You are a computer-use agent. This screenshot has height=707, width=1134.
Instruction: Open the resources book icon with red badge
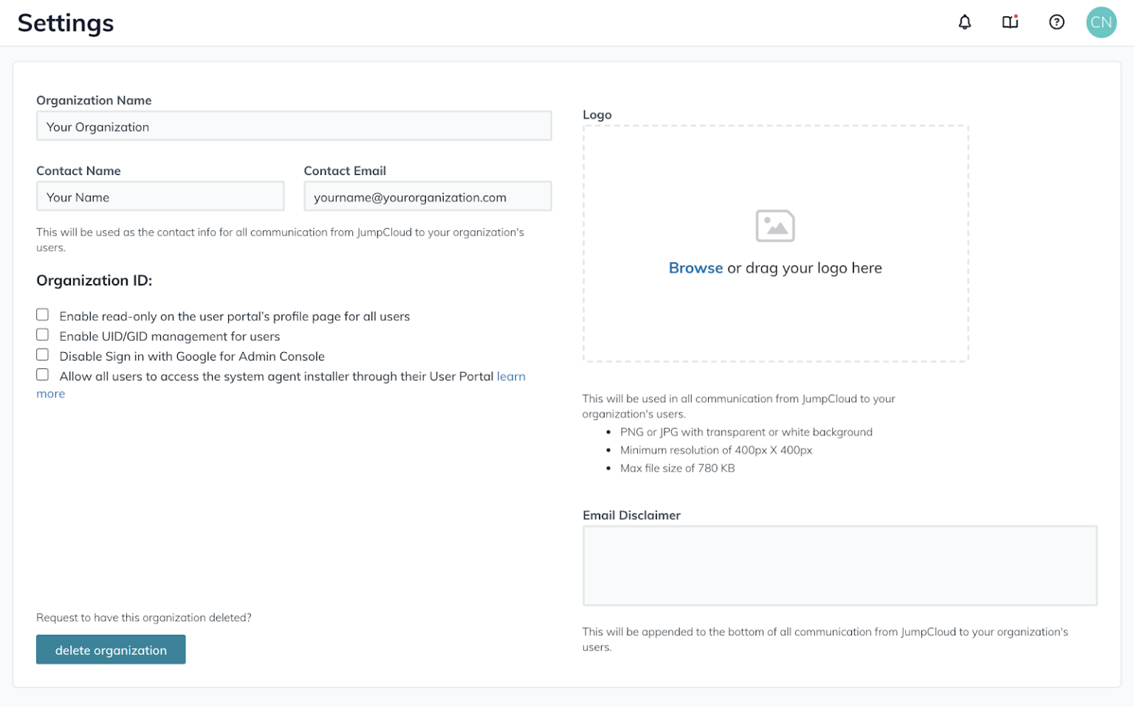[1009, 23]
